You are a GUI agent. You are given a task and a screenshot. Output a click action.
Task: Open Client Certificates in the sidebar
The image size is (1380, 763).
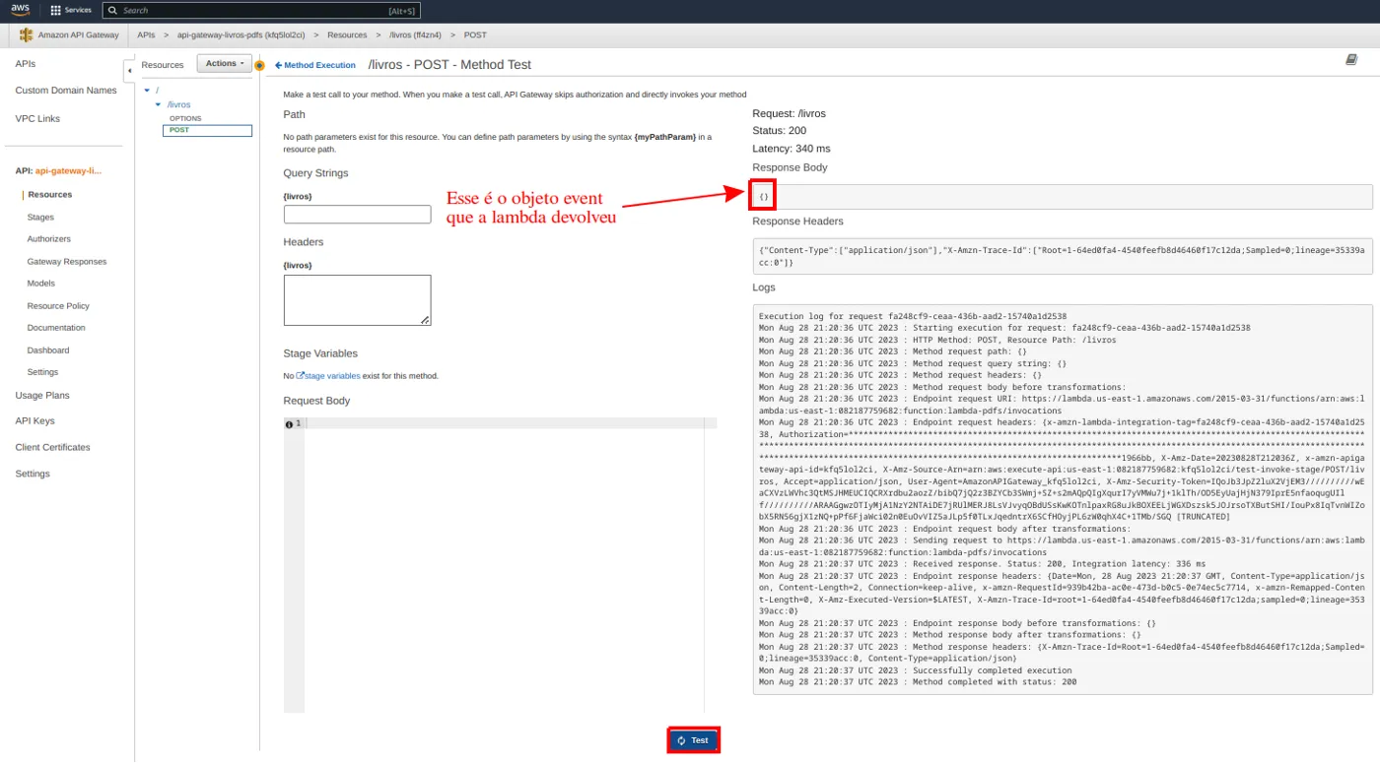pos(52,448)
